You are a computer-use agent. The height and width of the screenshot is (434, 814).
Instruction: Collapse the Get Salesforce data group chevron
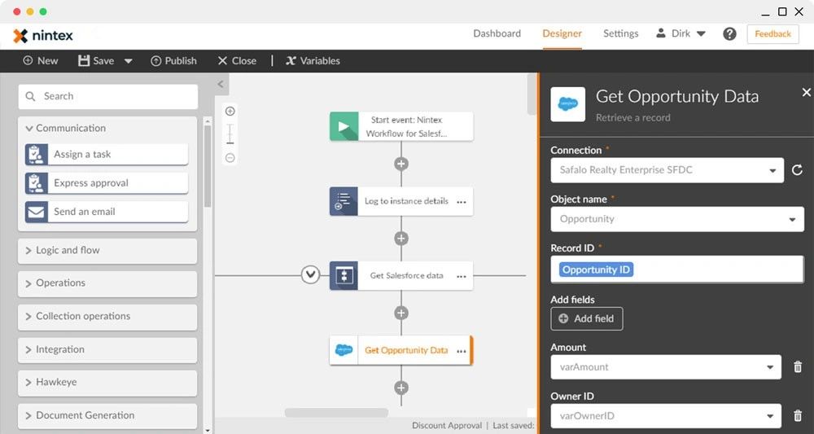tap(310, 275)
